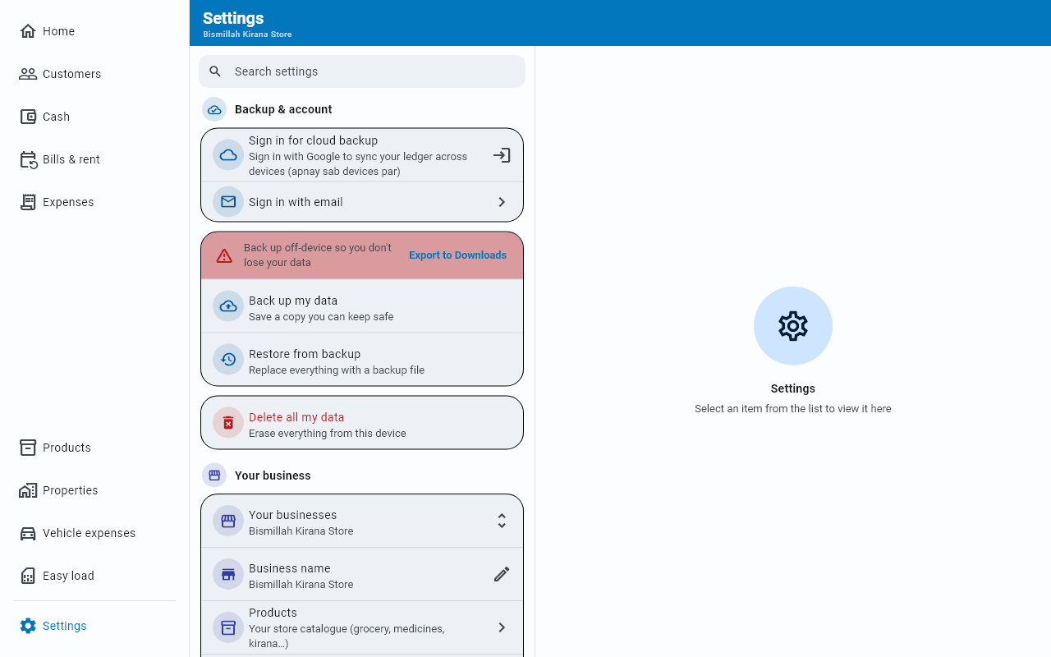This screenshot has height=657, width=1051.
Task: Click the trash icon for Delete all my data
Action: pos(228,423)
